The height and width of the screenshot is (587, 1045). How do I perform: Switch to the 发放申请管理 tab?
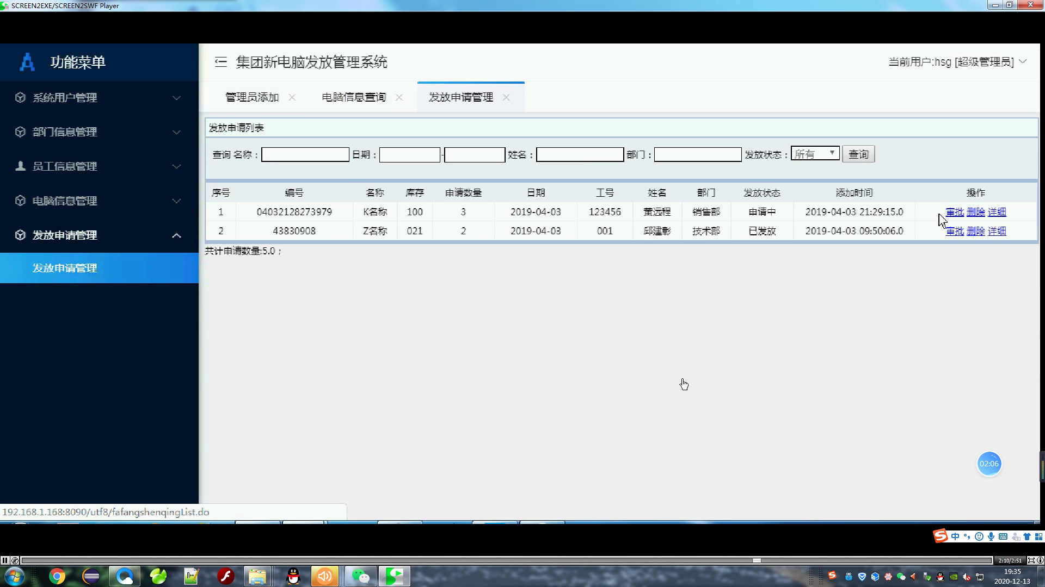(x=461, y=97)
